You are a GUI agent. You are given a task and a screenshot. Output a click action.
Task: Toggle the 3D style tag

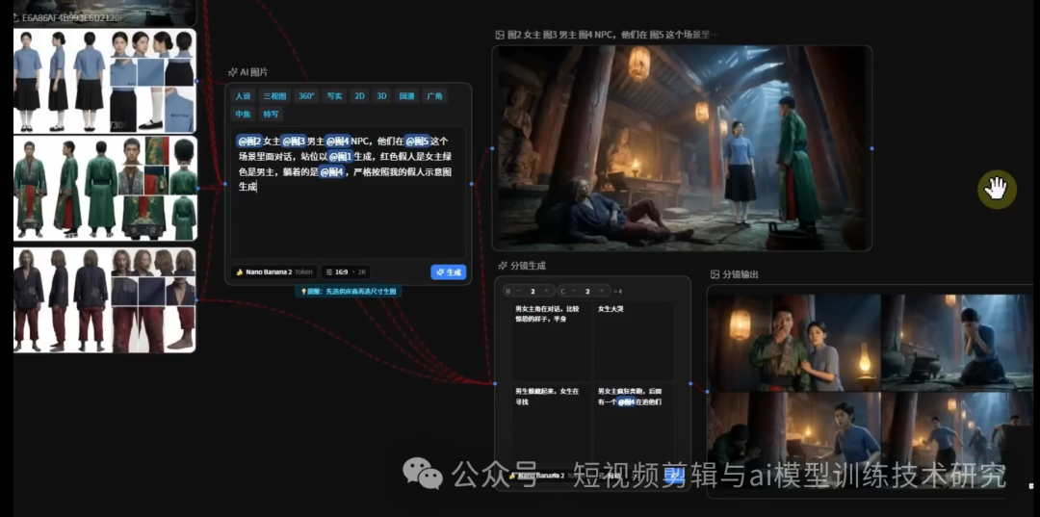point(381,96)
